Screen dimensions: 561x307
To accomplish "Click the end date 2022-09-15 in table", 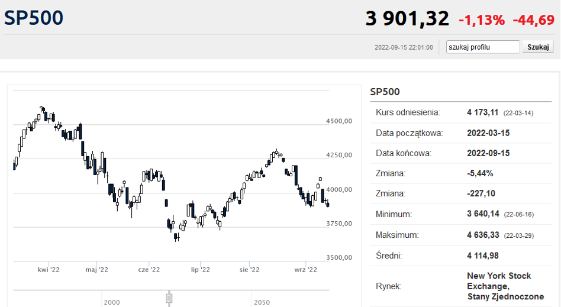I will tap(488, 153).
